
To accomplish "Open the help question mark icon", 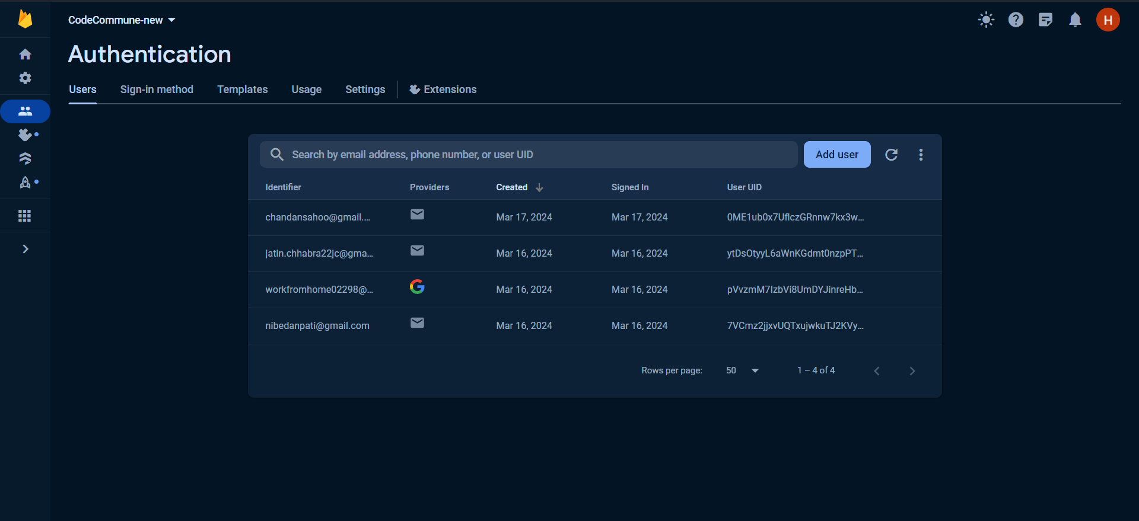I will (1016, 20).
